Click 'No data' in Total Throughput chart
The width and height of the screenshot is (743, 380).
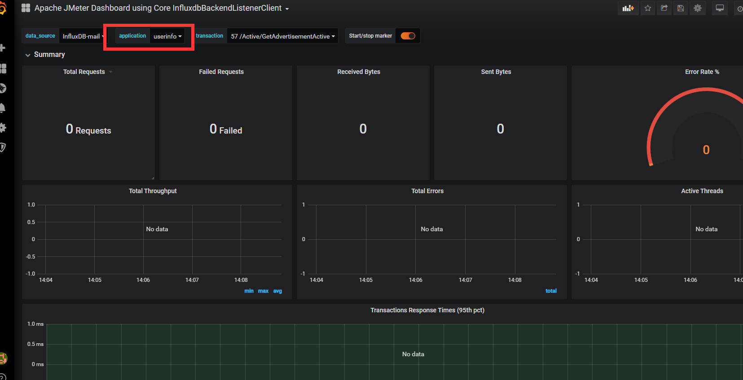pyautogui.click(x=157, y=229)
